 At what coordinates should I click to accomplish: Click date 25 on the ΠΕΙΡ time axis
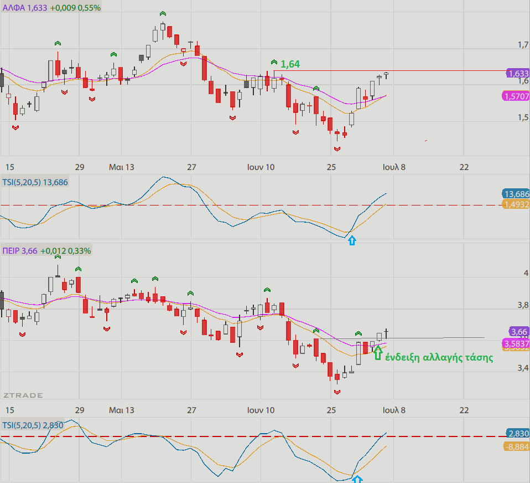coord(331,410)
